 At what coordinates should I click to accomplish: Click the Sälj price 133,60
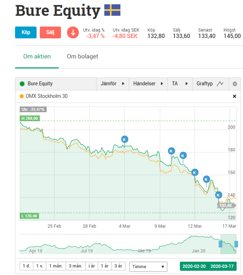point(181,36)
